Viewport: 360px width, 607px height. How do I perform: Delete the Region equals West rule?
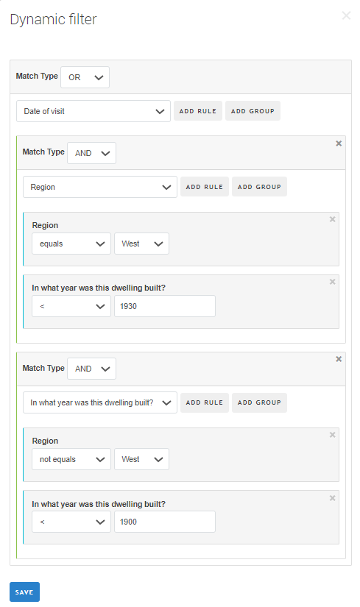333,219
